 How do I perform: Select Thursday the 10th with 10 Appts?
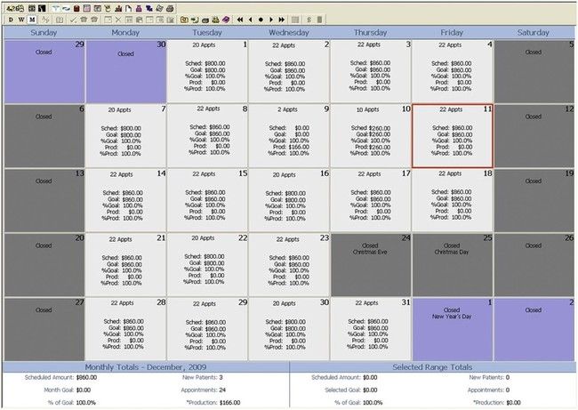(371, 135)
